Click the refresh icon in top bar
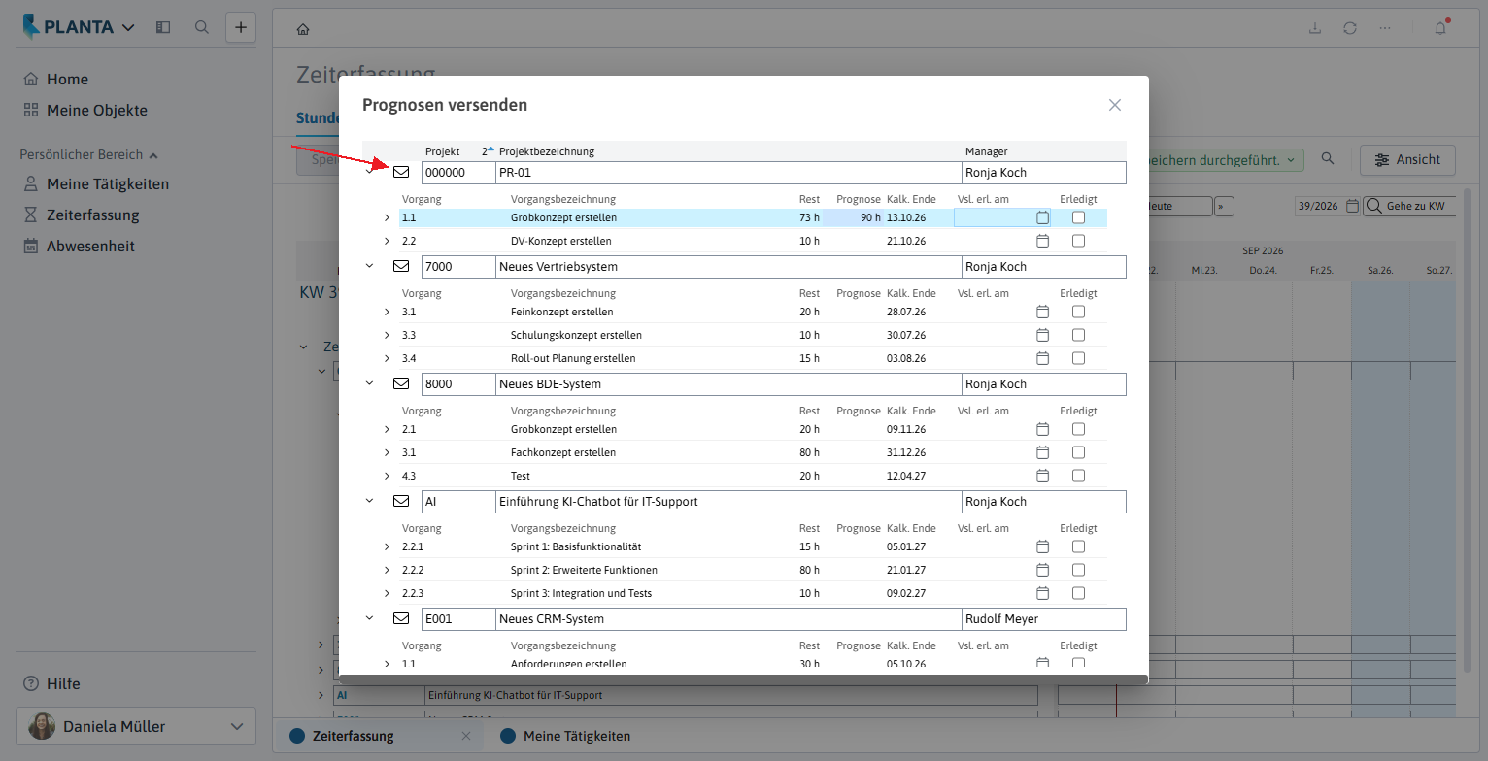The image size is (1488, 761). coord(1350,28)
